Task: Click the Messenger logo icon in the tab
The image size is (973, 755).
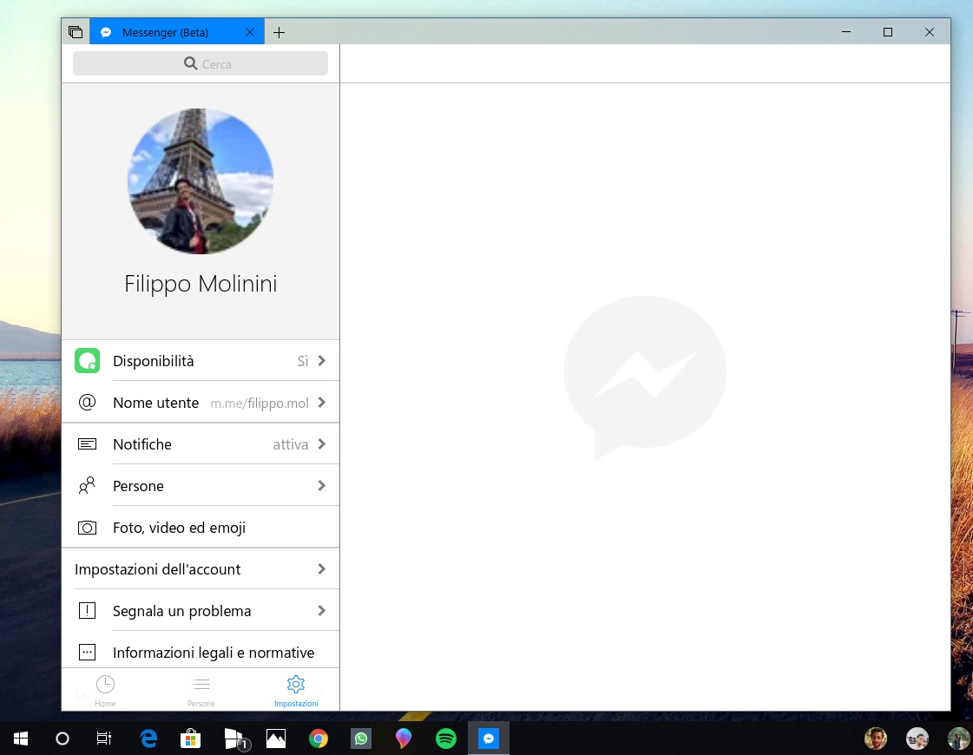Action: [x=106, y=32]
